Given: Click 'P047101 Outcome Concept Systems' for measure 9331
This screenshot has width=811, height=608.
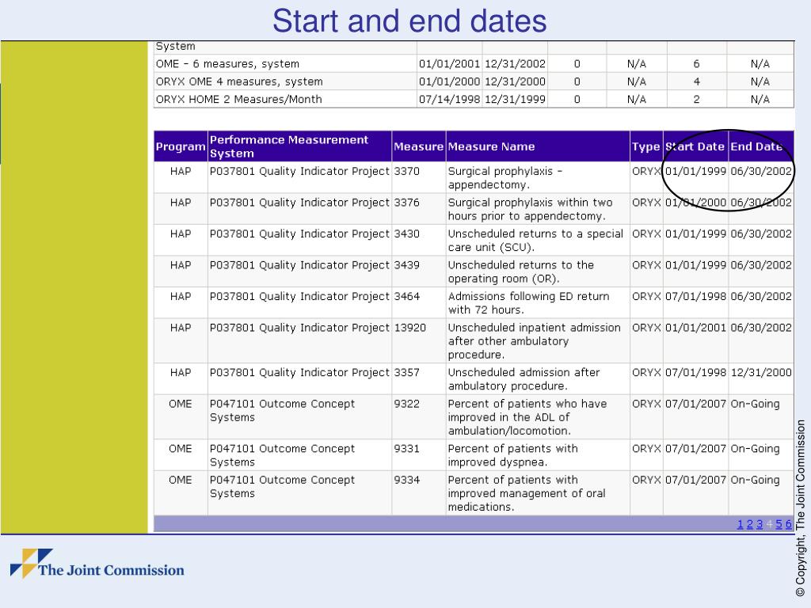Looking at the screenshot, I should click(283, 455).
